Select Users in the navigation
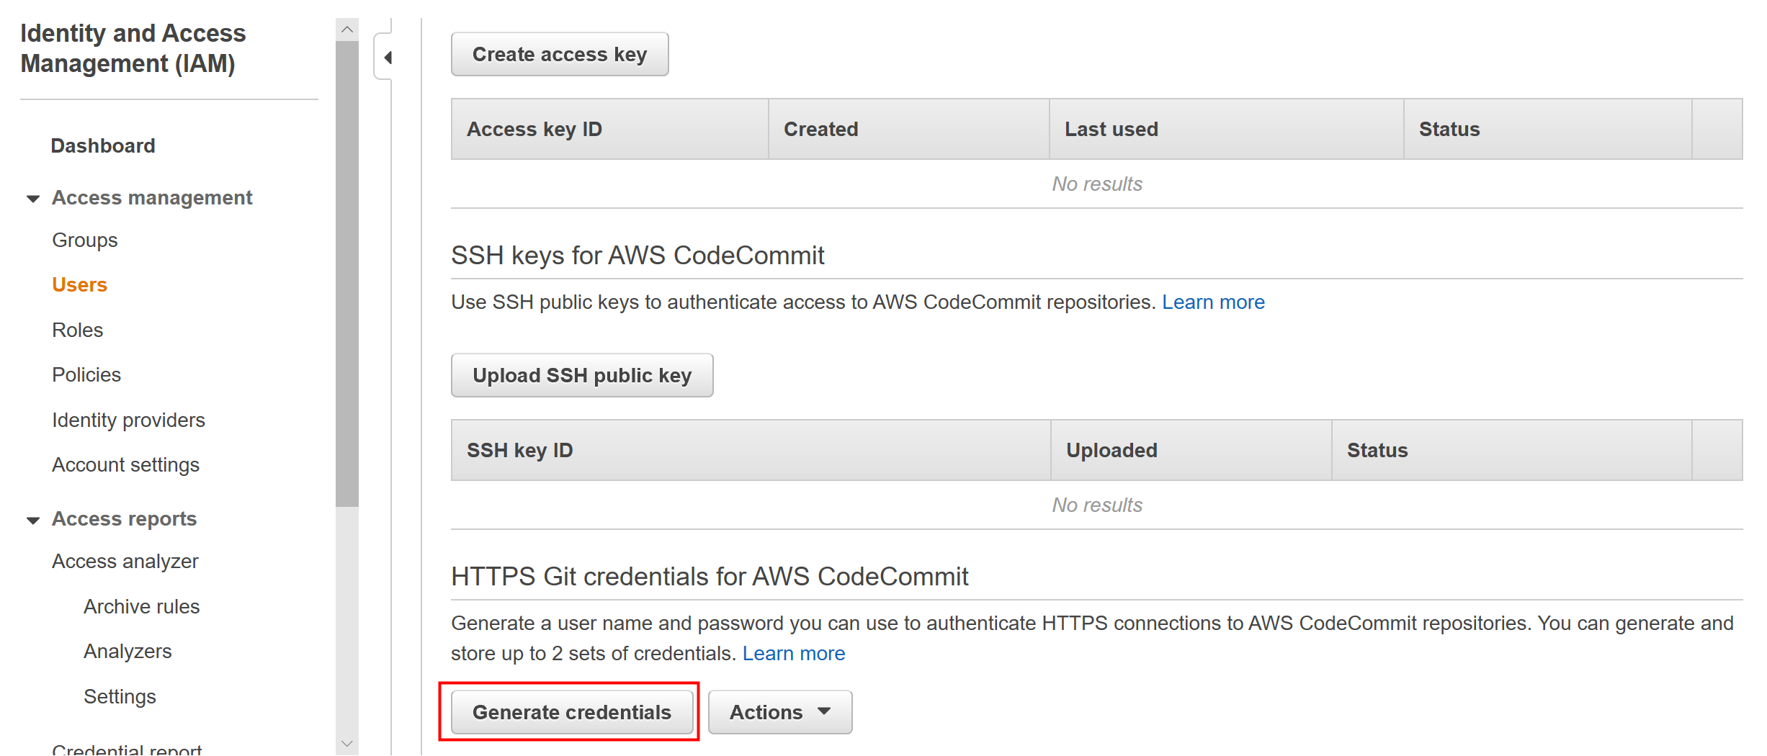 point(79,285)
